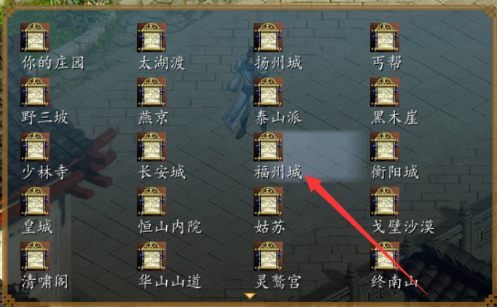Click the 黑木崖 scroll icon

(x=385, y=92)
